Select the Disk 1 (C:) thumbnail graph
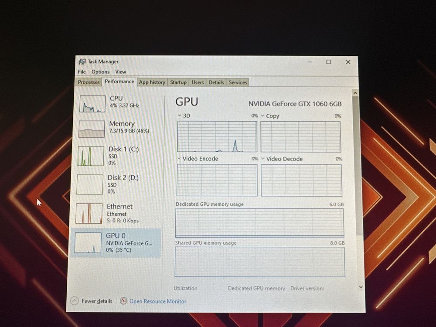This screenshot has height=327, width=436. coord(91,156)
